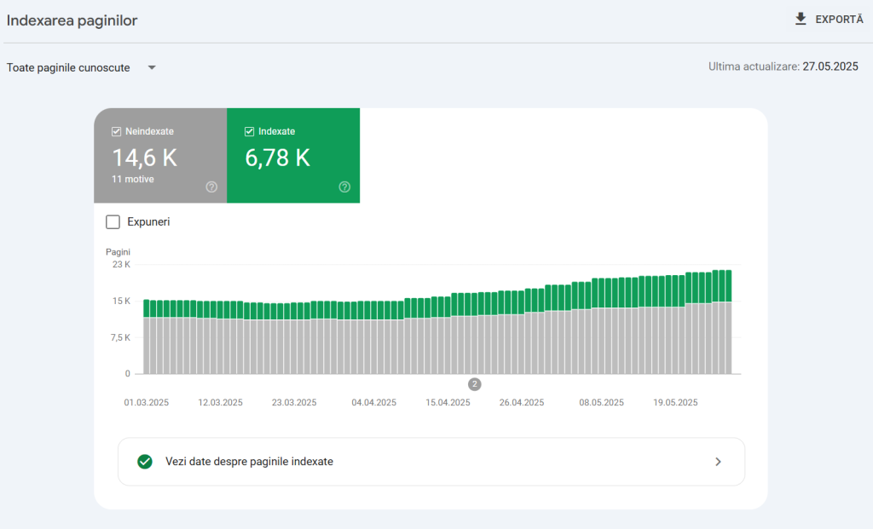Open the Toate paginile cunoscute filter
The image size is (873, 529).
click(x=69, y=68)
